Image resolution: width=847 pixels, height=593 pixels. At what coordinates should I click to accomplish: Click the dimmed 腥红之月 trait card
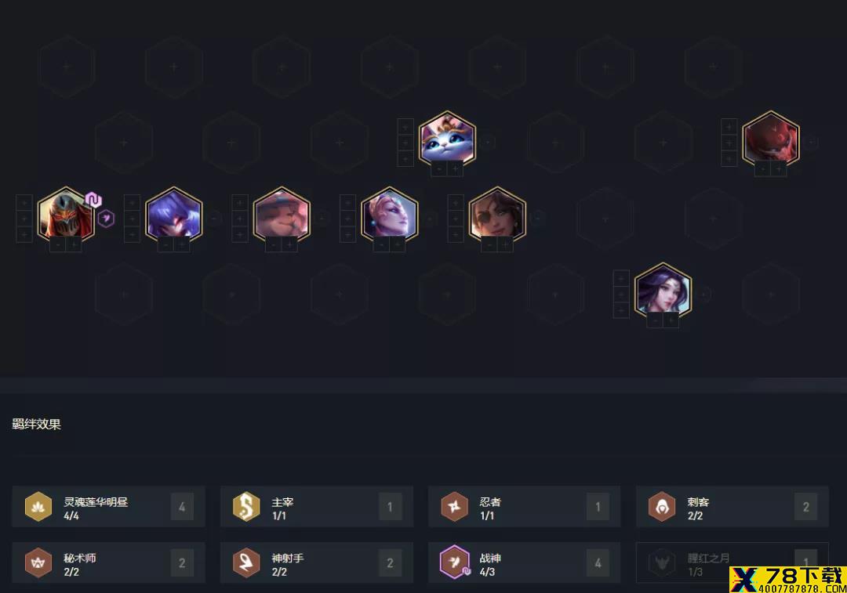click(732, 562)
